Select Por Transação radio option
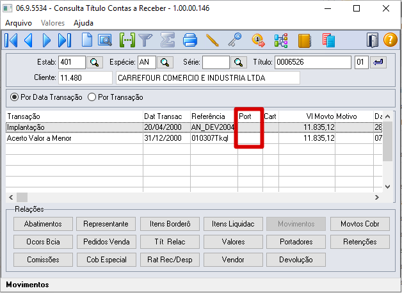The width and height of the screenshot is (402, 293). 115,97
